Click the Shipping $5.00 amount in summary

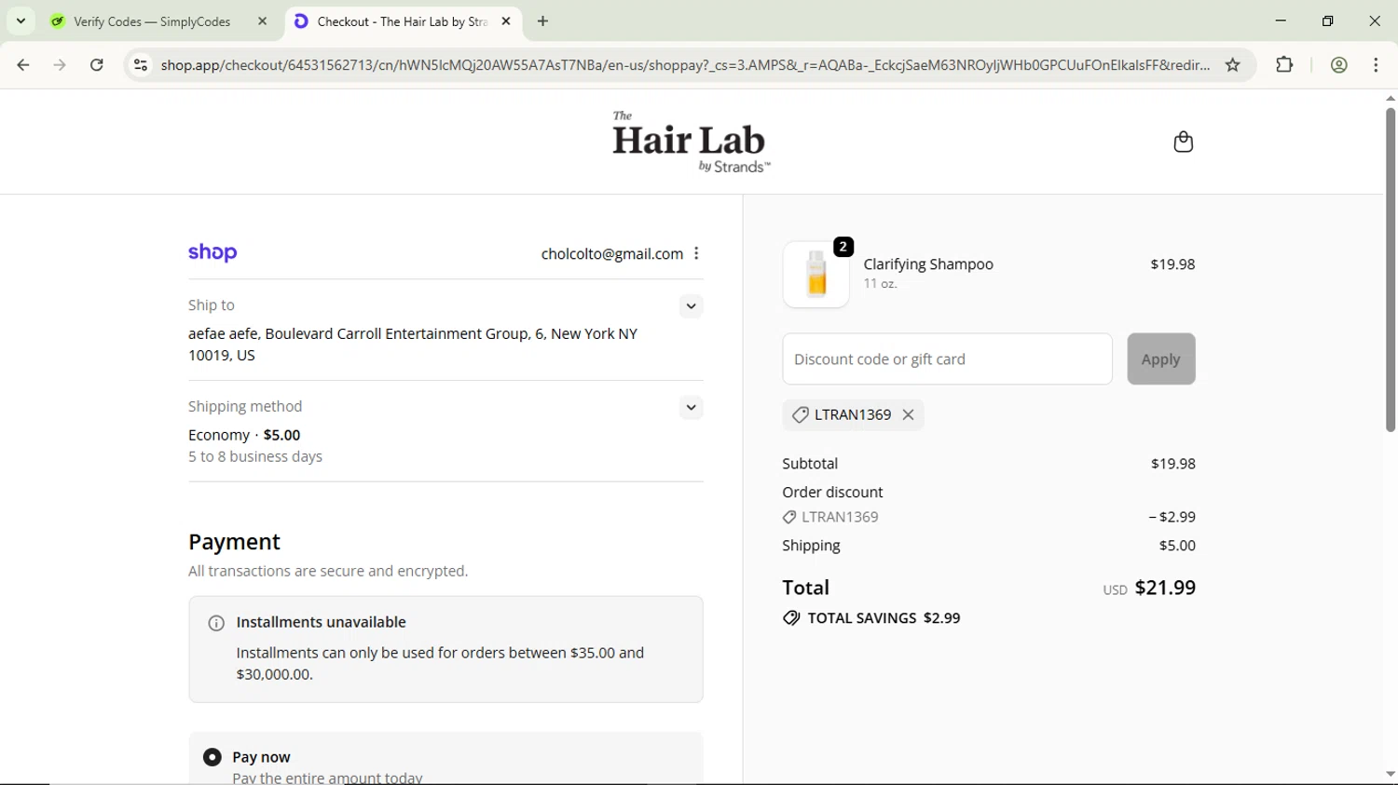tap(1177, 546)
